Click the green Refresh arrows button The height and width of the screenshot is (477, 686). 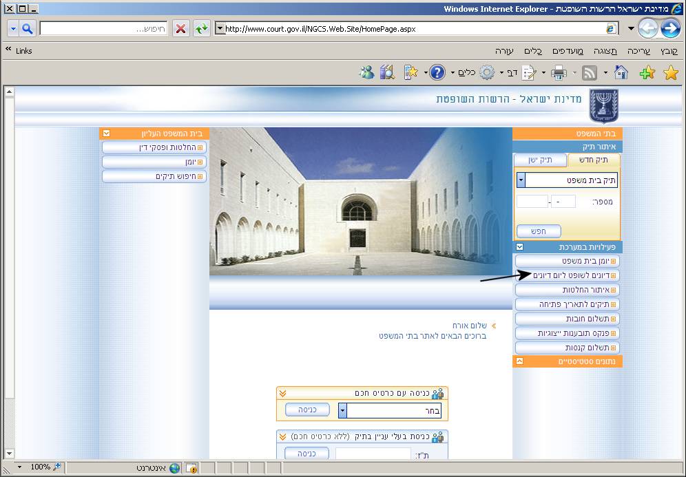[x=201, y=29]
